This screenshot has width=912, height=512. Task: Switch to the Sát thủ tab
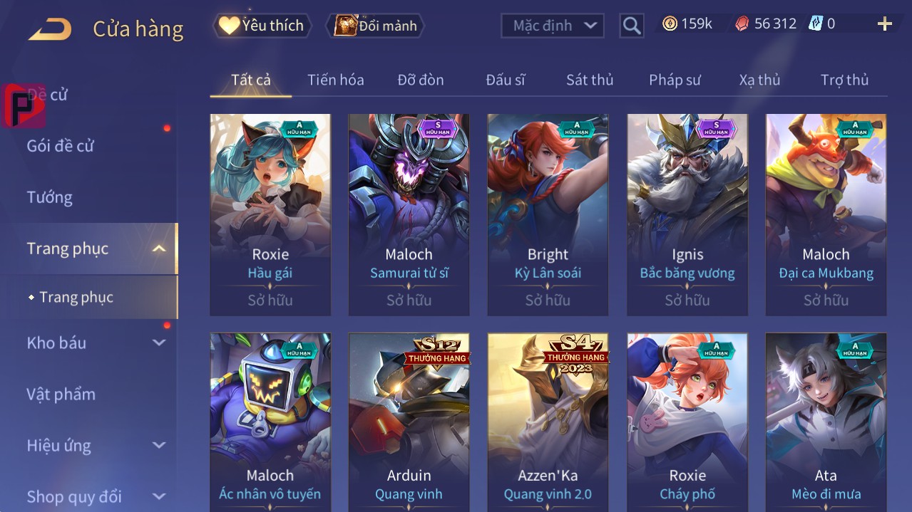590,80
